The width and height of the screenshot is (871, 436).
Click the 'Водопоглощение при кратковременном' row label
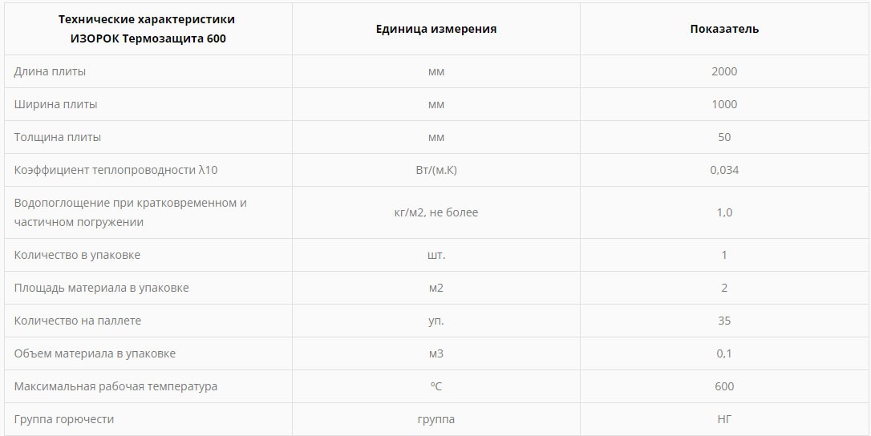coord(130,203)
